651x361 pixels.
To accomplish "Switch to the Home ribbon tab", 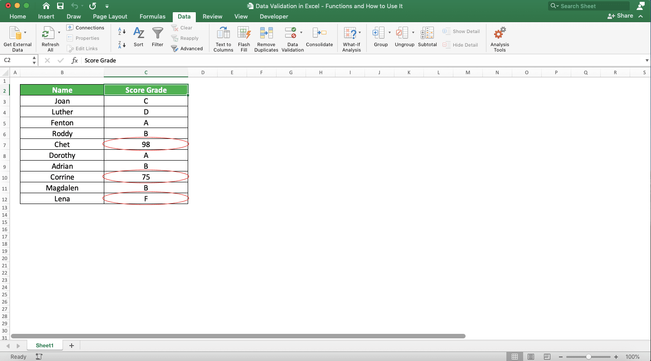I will coord(18,16).
